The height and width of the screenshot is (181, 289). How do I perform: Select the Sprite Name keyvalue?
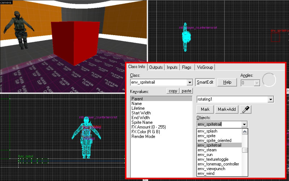(161, 122)
